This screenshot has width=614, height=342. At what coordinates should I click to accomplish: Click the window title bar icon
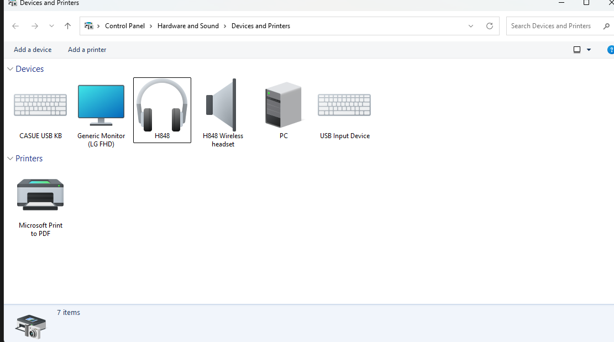(13, 3)
